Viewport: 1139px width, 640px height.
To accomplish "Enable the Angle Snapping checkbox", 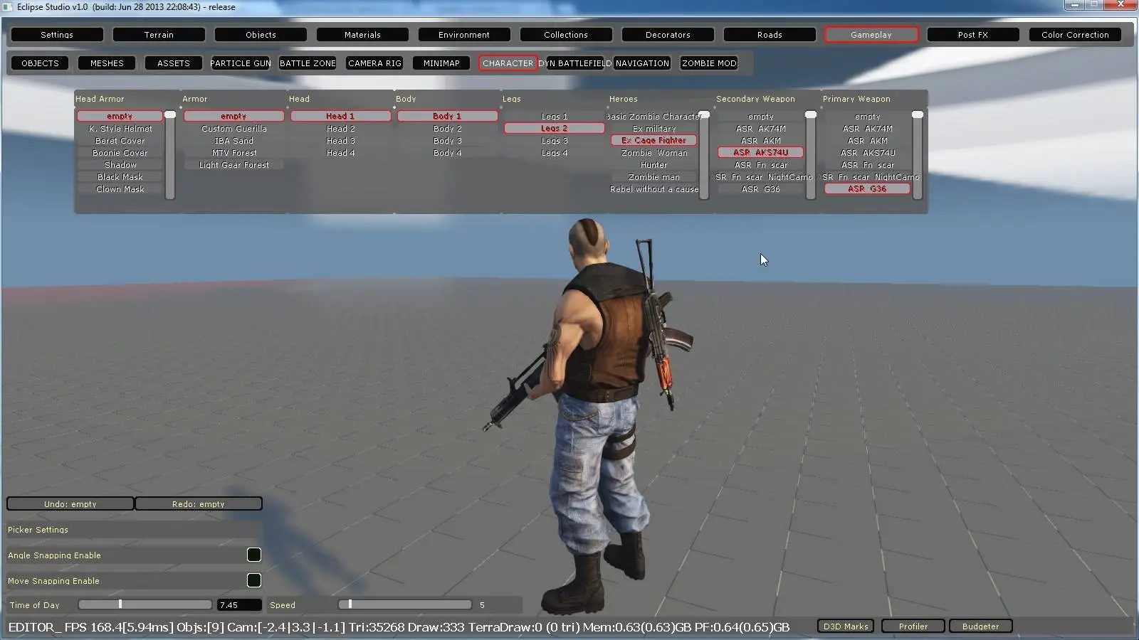I will 253,555.
